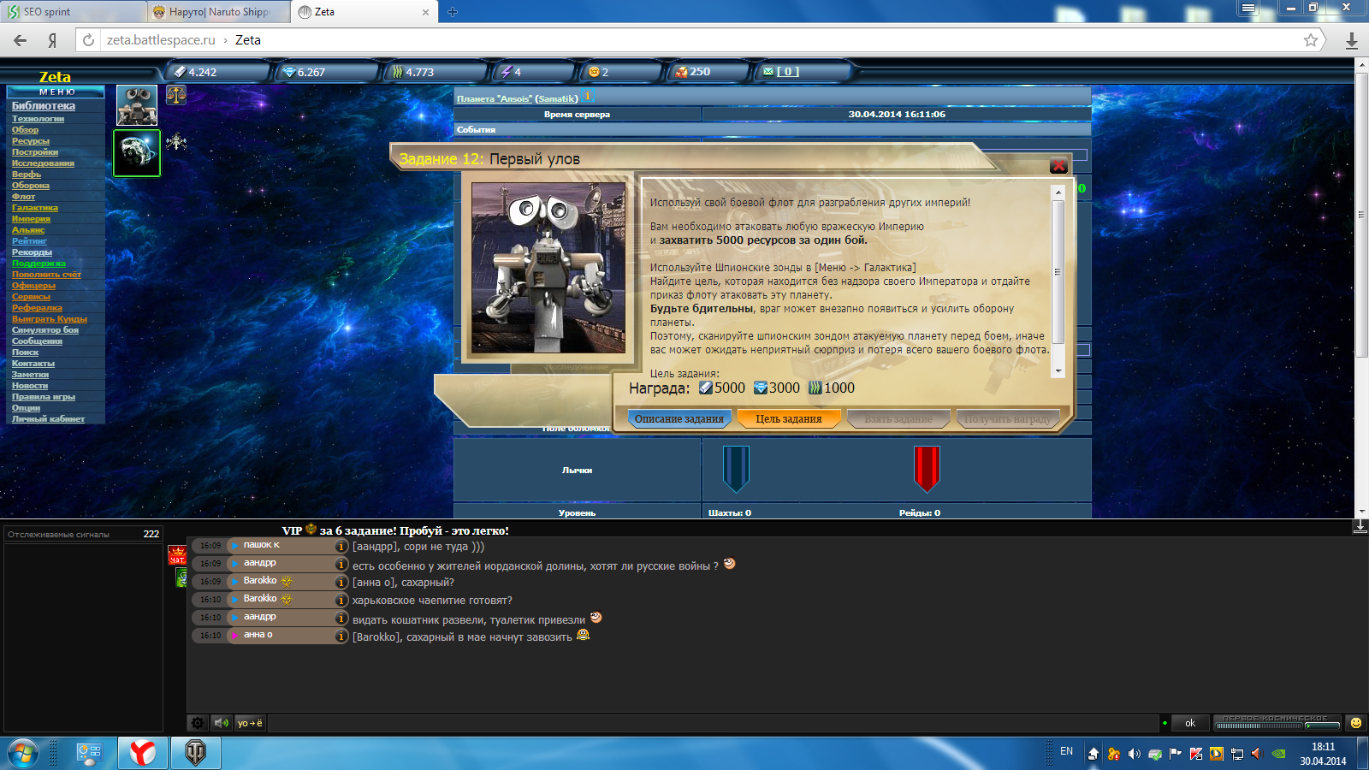Screen dimensions: 1369x770
Task: Click the Взять задание button
Action: [898, 419]
